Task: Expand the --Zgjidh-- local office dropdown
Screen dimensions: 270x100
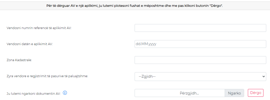Action: coord(201,76)
